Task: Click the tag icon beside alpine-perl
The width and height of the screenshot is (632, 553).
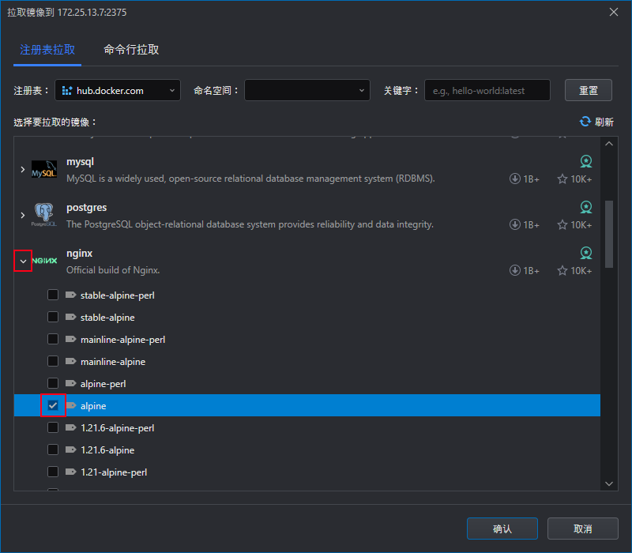Action: [x=70, y=383]
